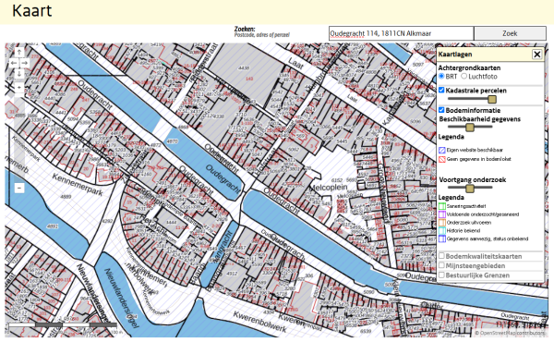
Task: Focus the address search input field
Action: point(401,33)
